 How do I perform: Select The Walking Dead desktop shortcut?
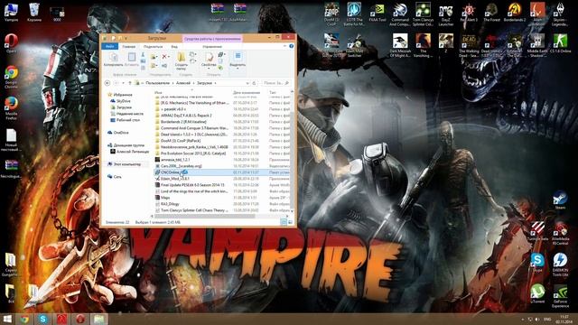(x=469, y=46)
